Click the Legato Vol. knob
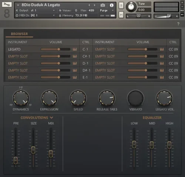Image resolution: width=185 pixels, height=177 pixels. pyautogui.click(x=164, y=98)
